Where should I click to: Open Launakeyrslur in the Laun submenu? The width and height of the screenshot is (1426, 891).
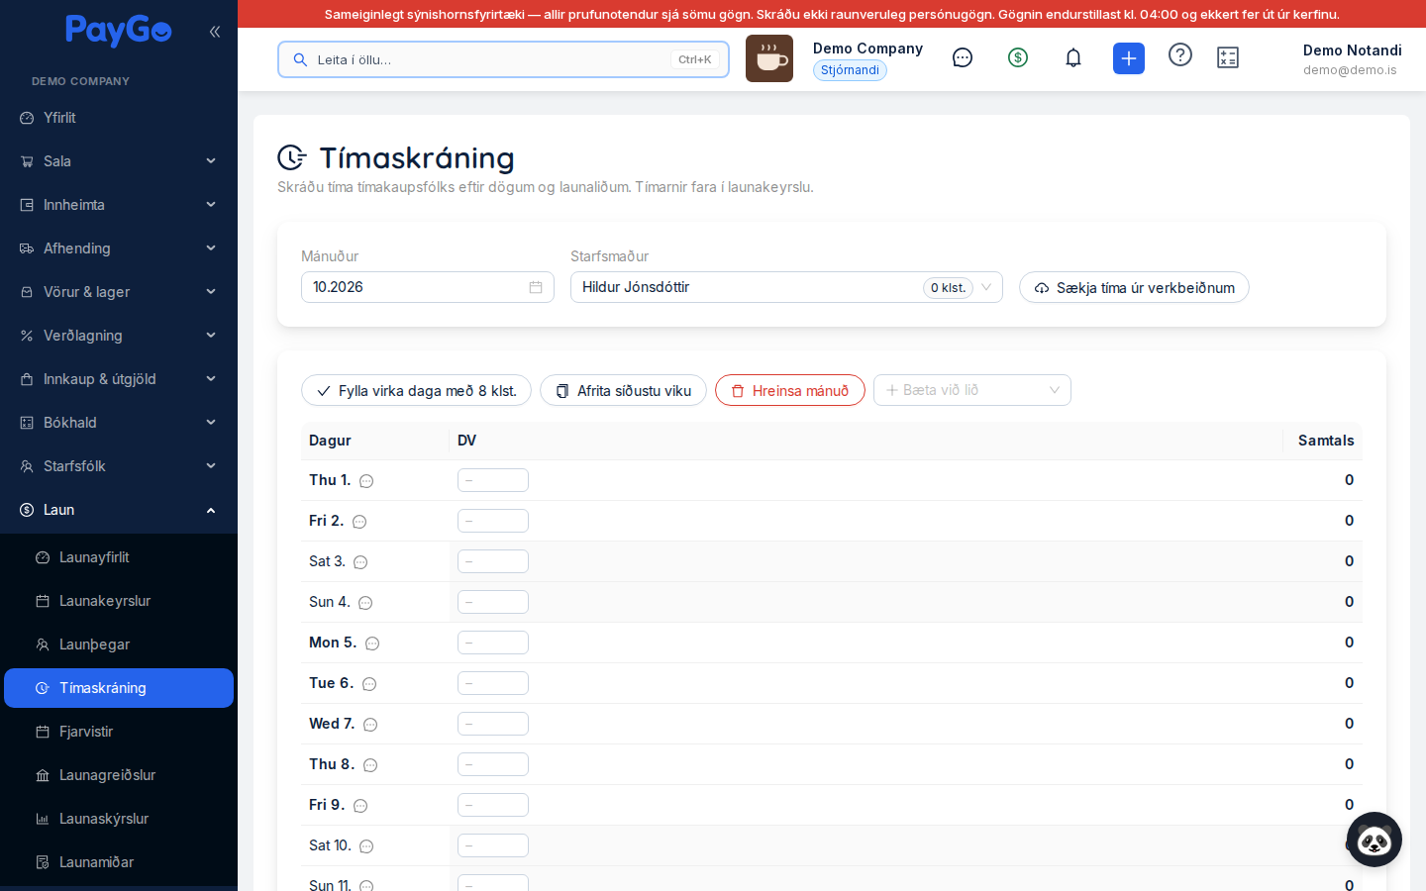[x=119, y=601]
